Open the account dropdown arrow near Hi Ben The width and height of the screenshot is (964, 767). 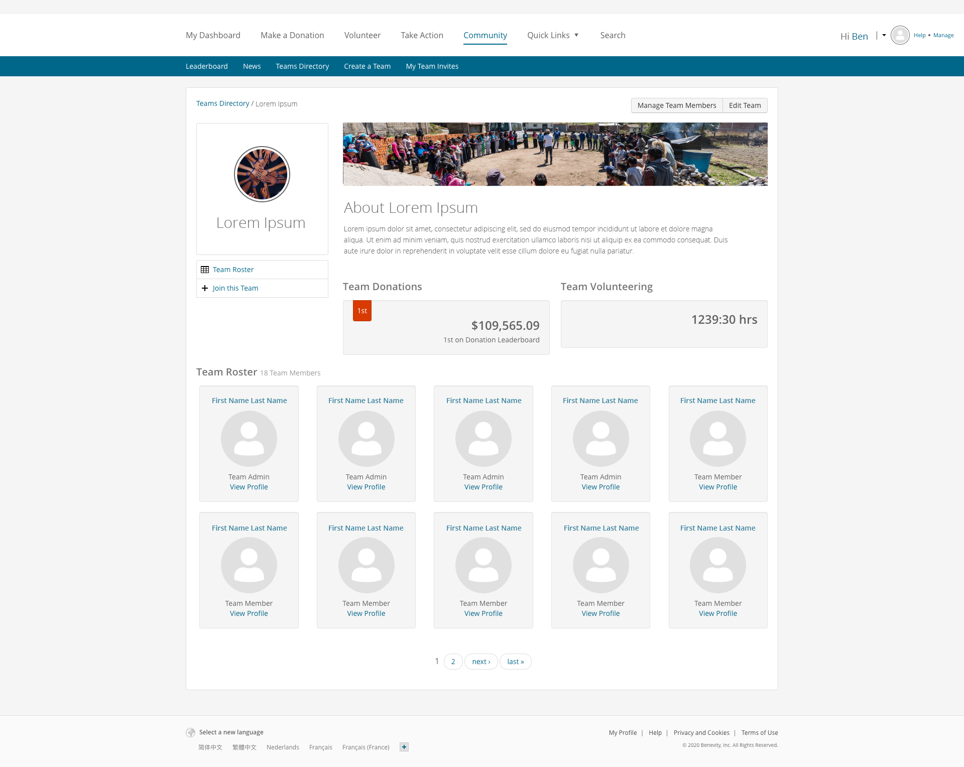click(x=884, y=35)
